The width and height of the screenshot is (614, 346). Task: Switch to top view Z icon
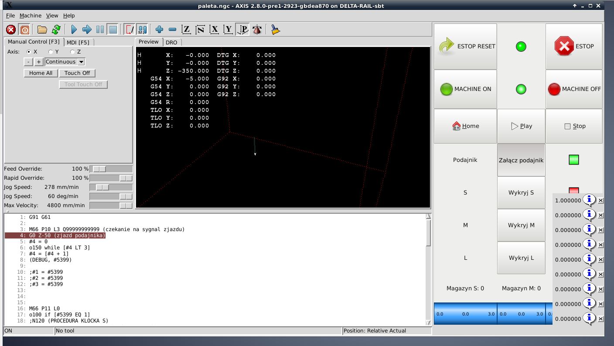click(186, 30)
